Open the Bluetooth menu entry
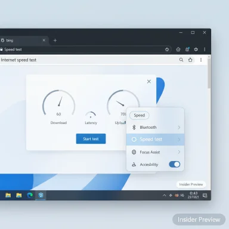This screenshot has width=229, height=229. [155, 128]
